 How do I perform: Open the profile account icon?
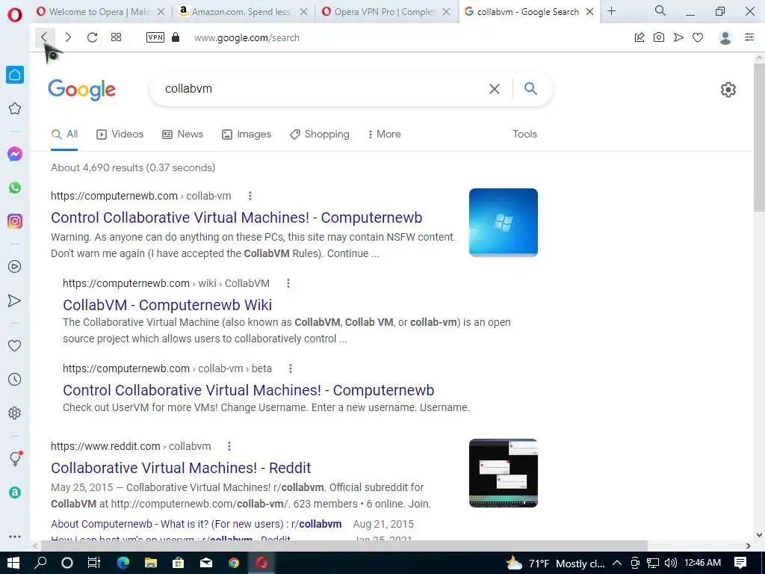click(x=725, y=37)
